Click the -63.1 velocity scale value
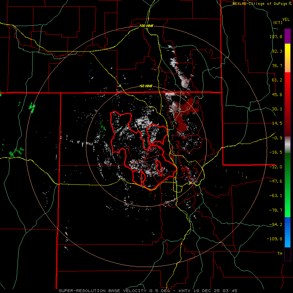 [276, 196]
